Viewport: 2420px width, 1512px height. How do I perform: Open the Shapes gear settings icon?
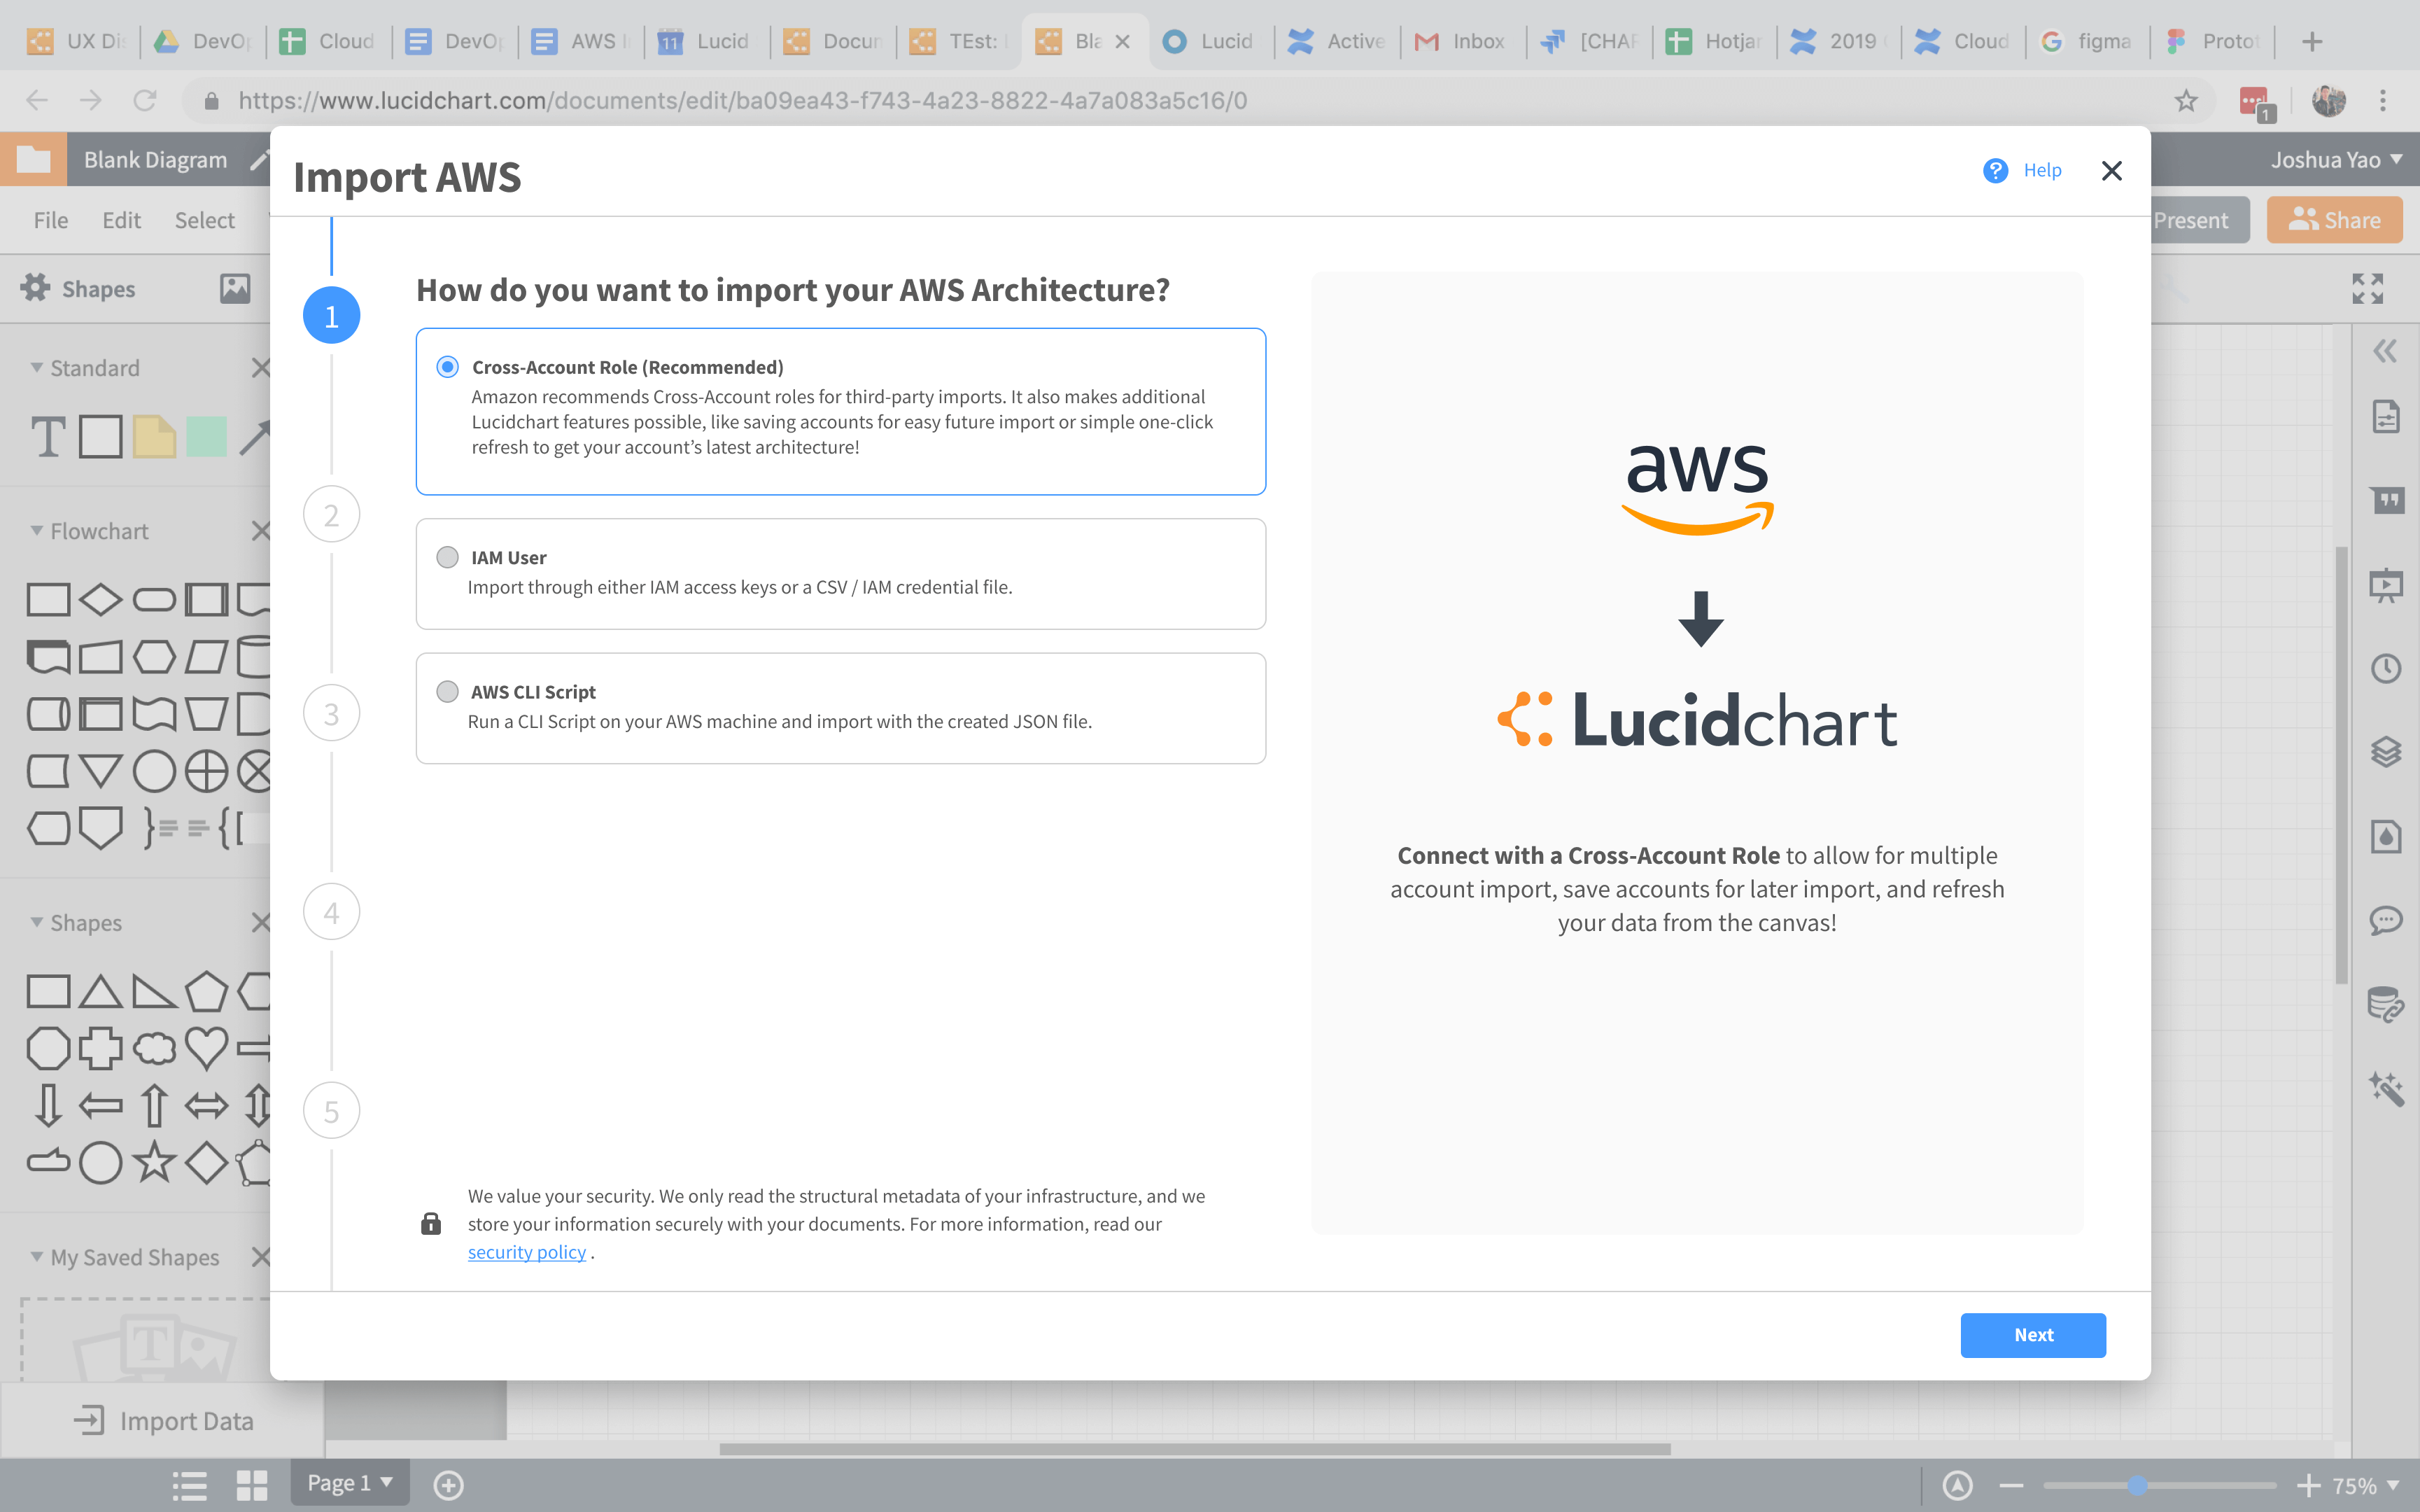click(x=35, y=288)
